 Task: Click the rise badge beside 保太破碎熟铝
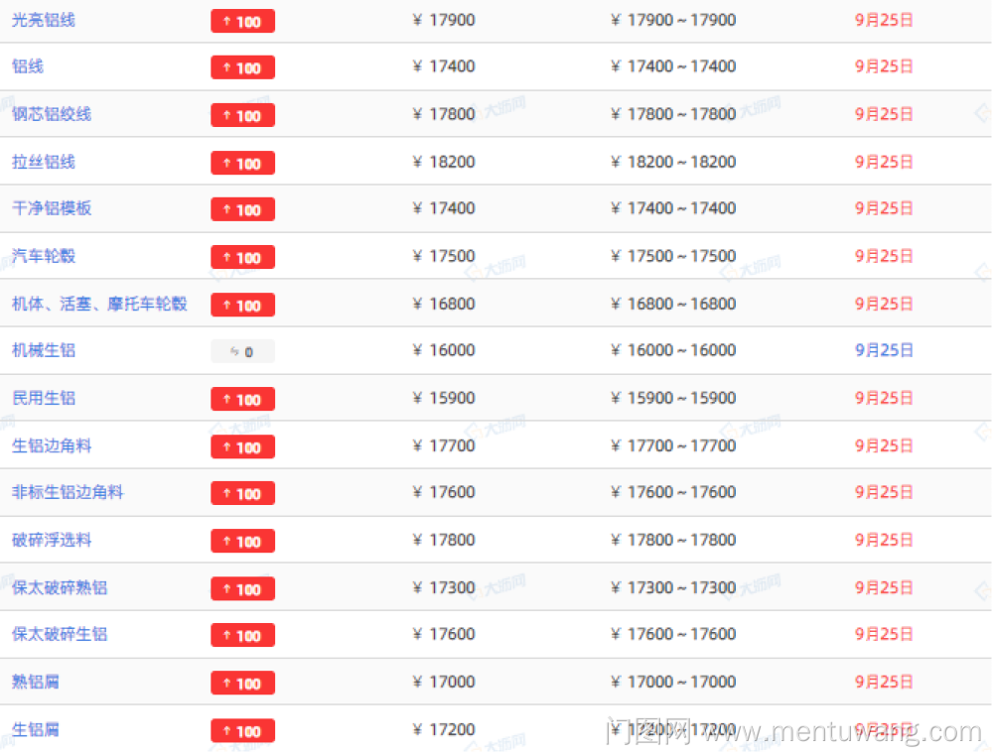click(242, 588)
